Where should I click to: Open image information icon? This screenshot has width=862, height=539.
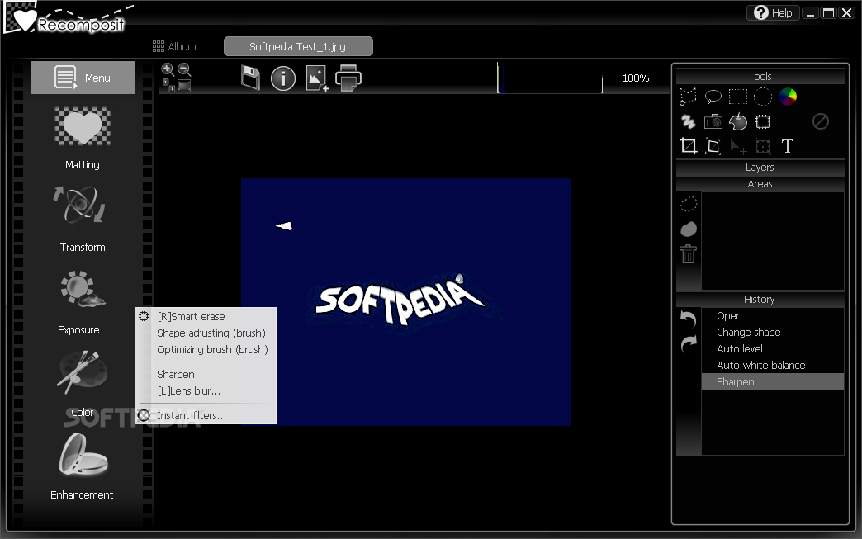[283, 78]
